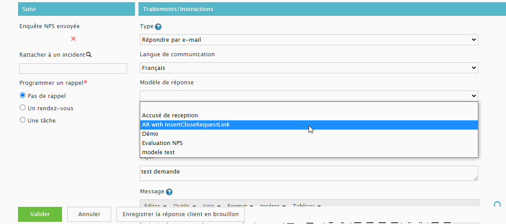Screen dimensions: 506x224
Task: Click the blue circular icon at right edge
Action: click(498, 205)
